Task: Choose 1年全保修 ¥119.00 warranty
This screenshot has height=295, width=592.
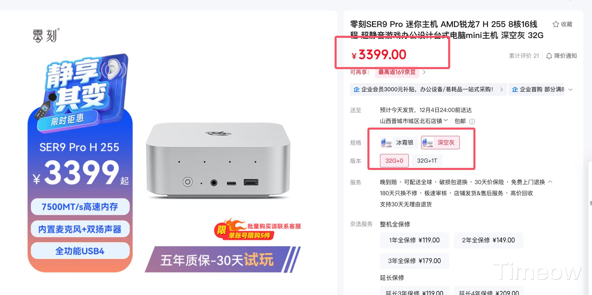Action: pyautogui.click(x=414, y=240)
